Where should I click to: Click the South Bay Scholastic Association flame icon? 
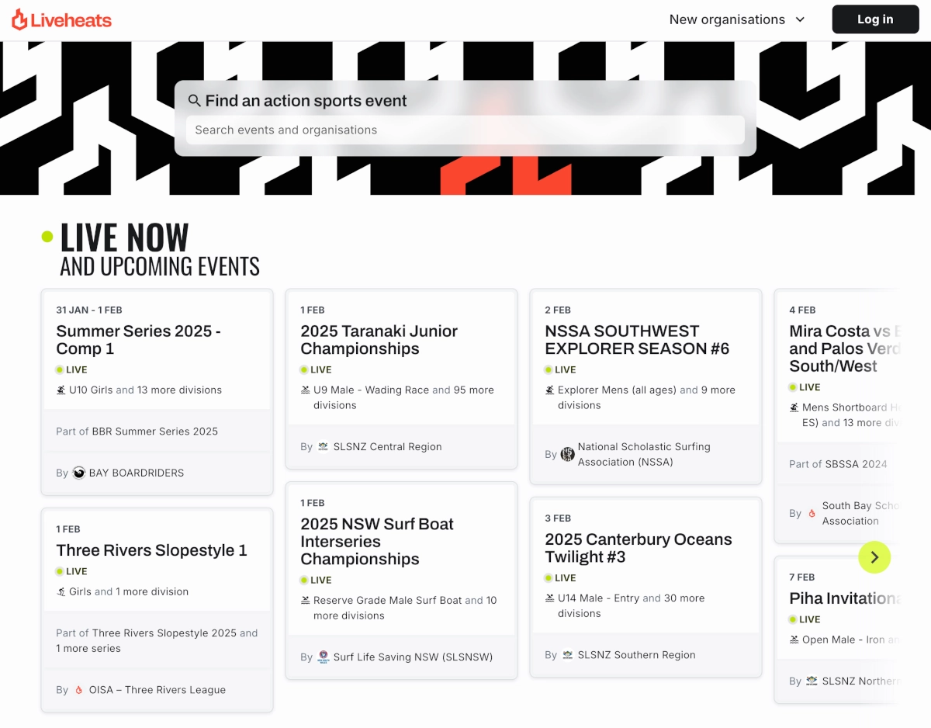(812, 514)
